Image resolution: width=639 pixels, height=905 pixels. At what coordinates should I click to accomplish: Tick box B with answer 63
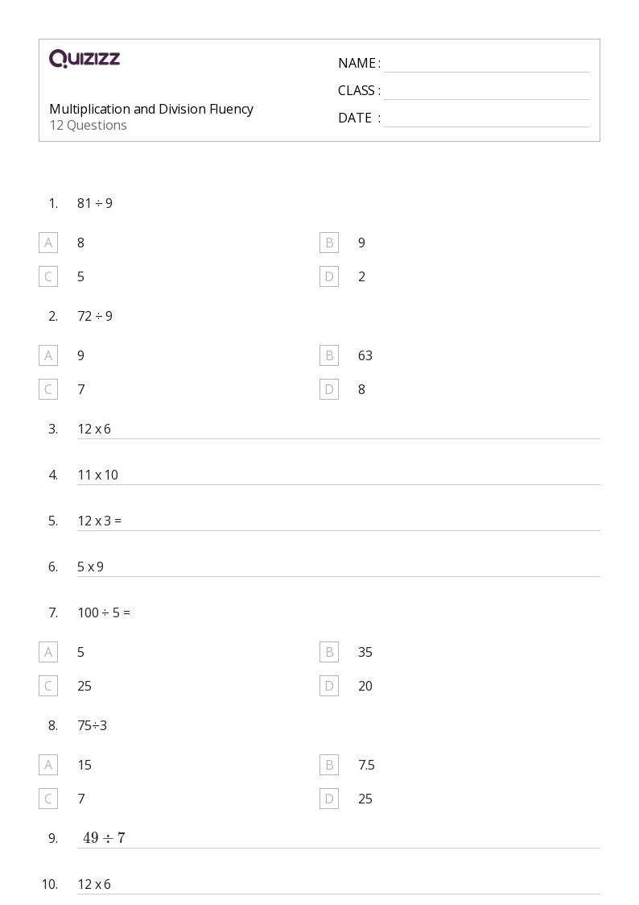tap(329, 355)
